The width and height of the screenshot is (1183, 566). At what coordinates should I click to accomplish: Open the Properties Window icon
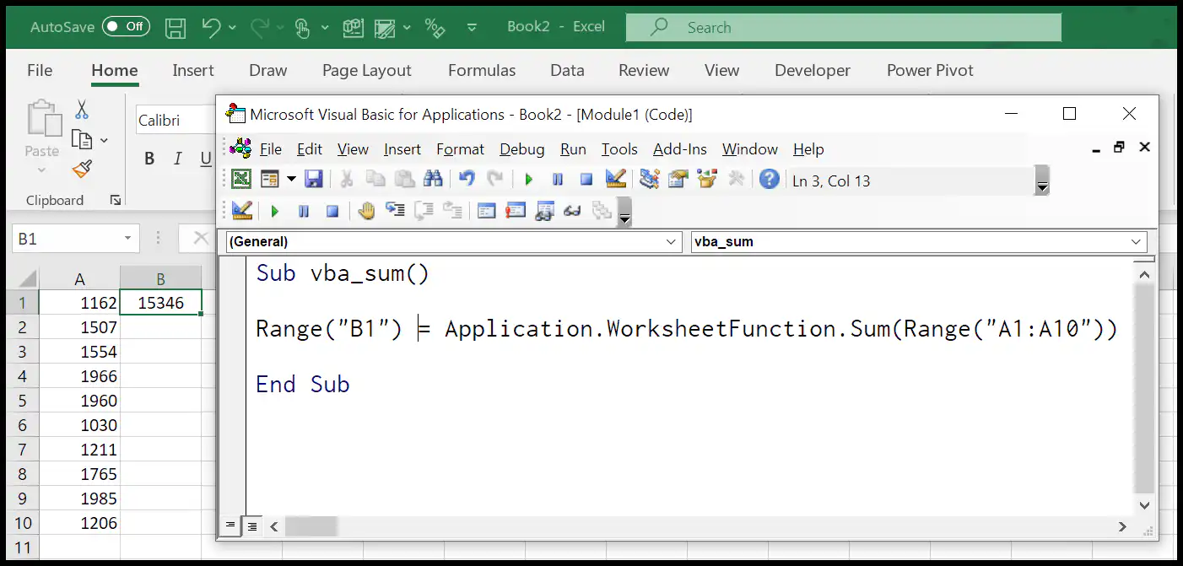[x=678, y=179]
